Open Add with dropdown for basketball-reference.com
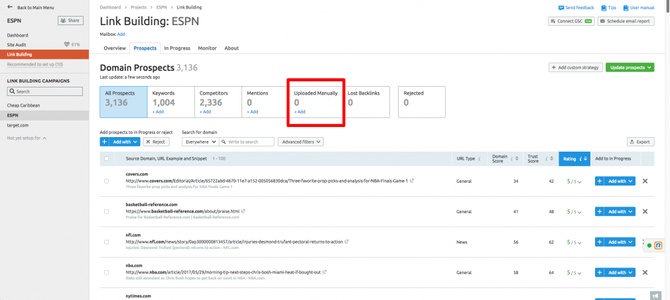 click(x=620, y=212)
